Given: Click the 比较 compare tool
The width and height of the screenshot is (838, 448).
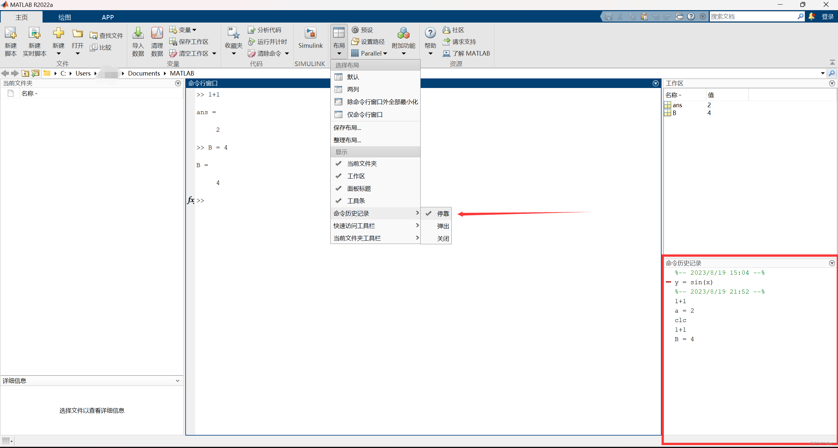Looking at the screenshot, I should tap(101, 47).
